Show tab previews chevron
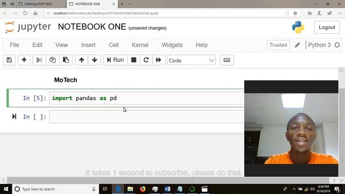This screenshot has height=194, width=345. (130, 4)
